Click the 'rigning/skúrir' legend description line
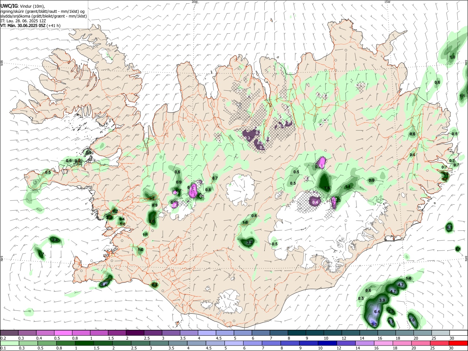The image size is (468, 351). (42, 11)
